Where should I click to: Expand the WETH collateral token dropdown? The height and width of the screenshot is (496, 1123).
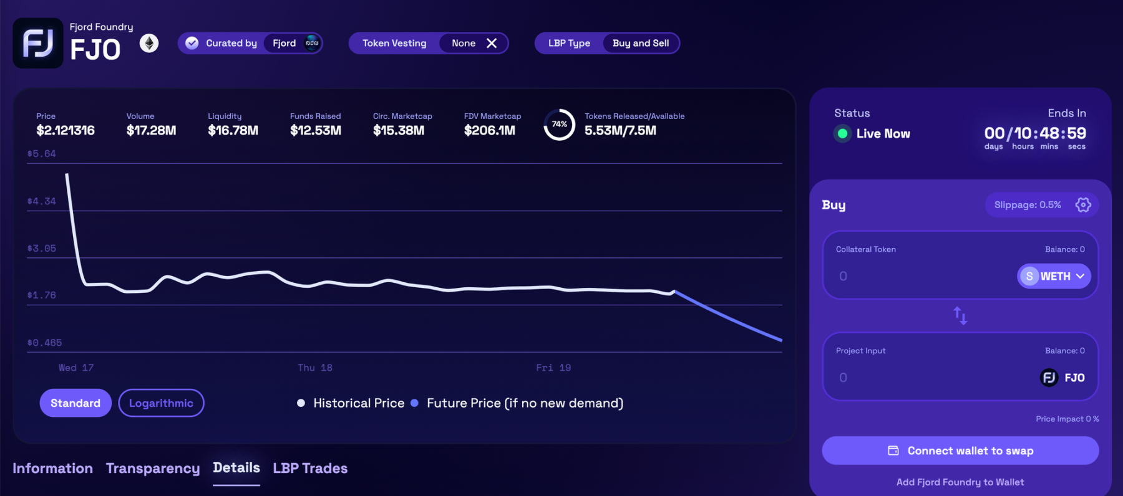click(1054, 276)
